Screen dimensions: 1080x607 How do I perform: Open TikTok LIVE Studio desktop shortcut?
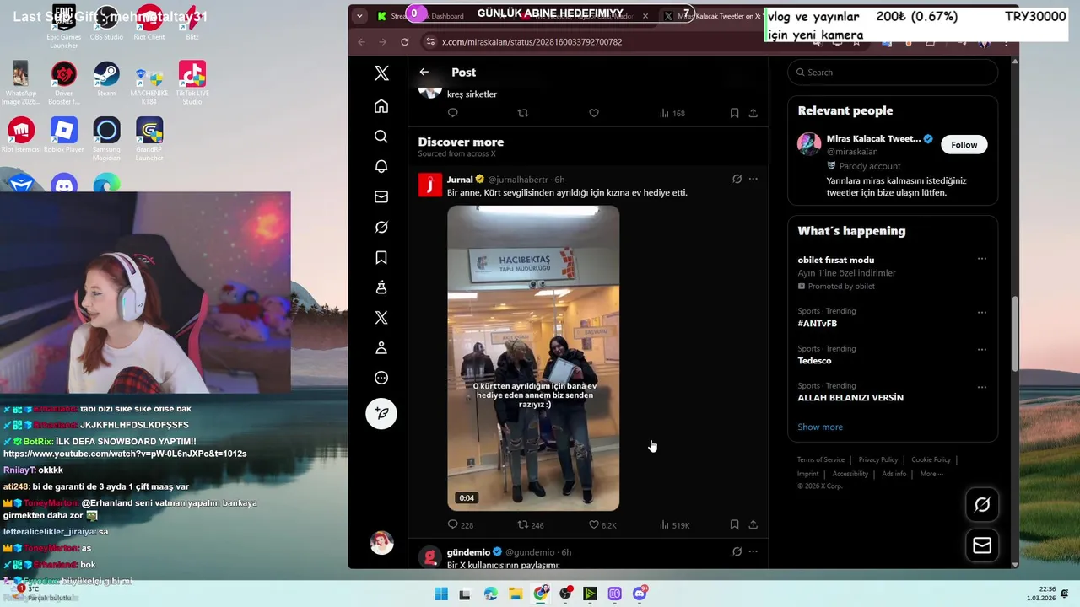(192, 83)
